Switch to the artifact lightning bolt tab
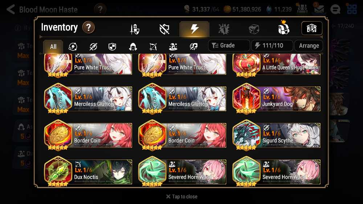Viewport: 363px width, 204px height. point(195,29)
